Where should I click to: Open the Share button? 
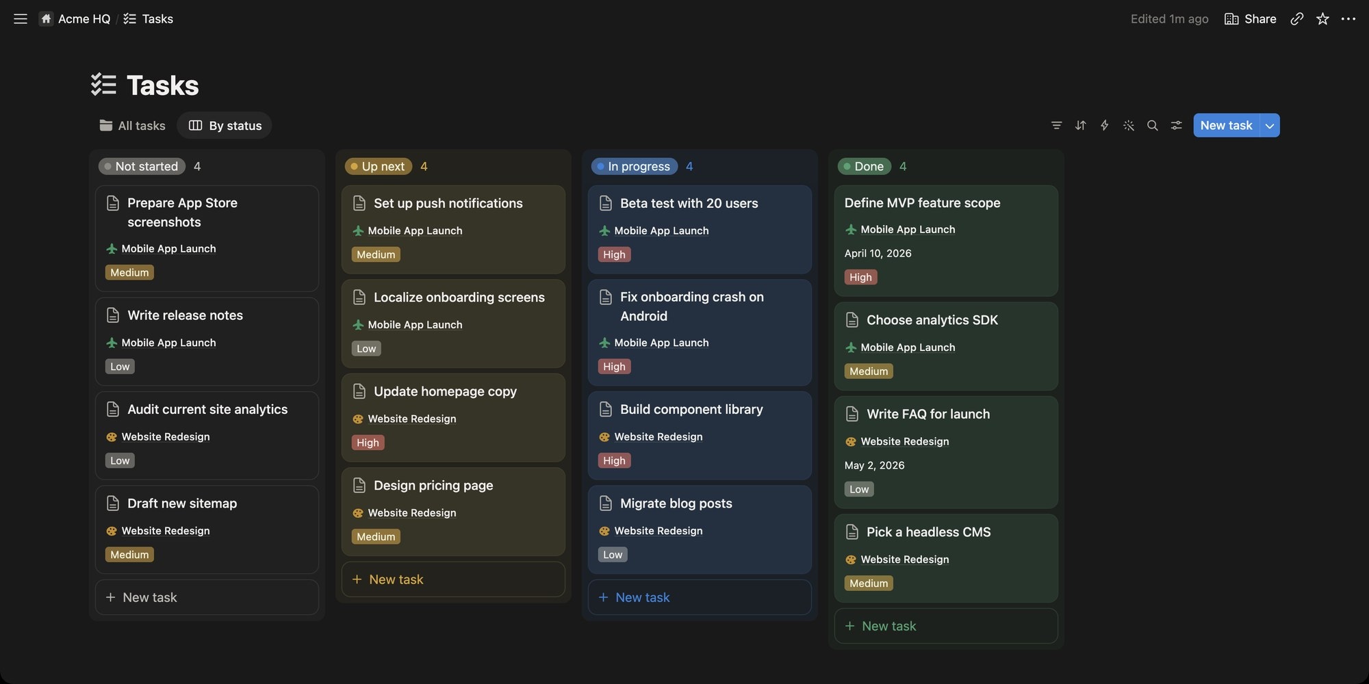click(x=1250, y=19)
